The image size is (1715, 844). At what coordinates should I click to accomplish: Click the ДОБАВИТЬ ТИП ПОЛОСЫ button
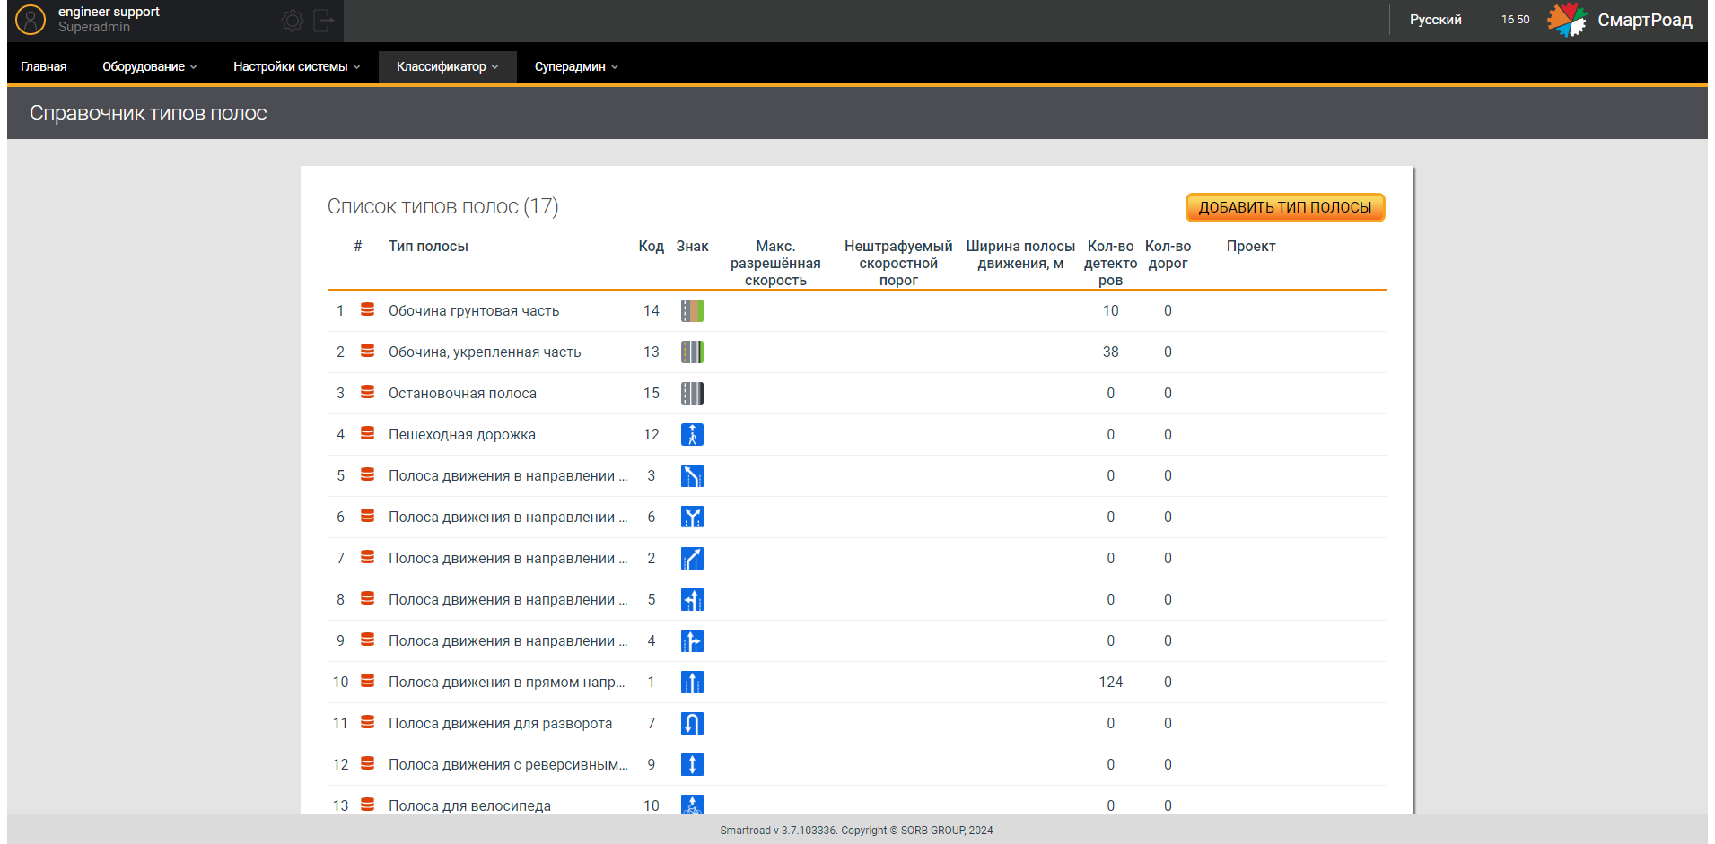tap(1285, 207)
